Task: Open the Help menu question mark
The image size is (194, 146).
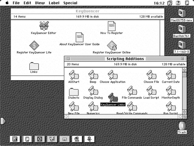Action: [x=178, y=3]
